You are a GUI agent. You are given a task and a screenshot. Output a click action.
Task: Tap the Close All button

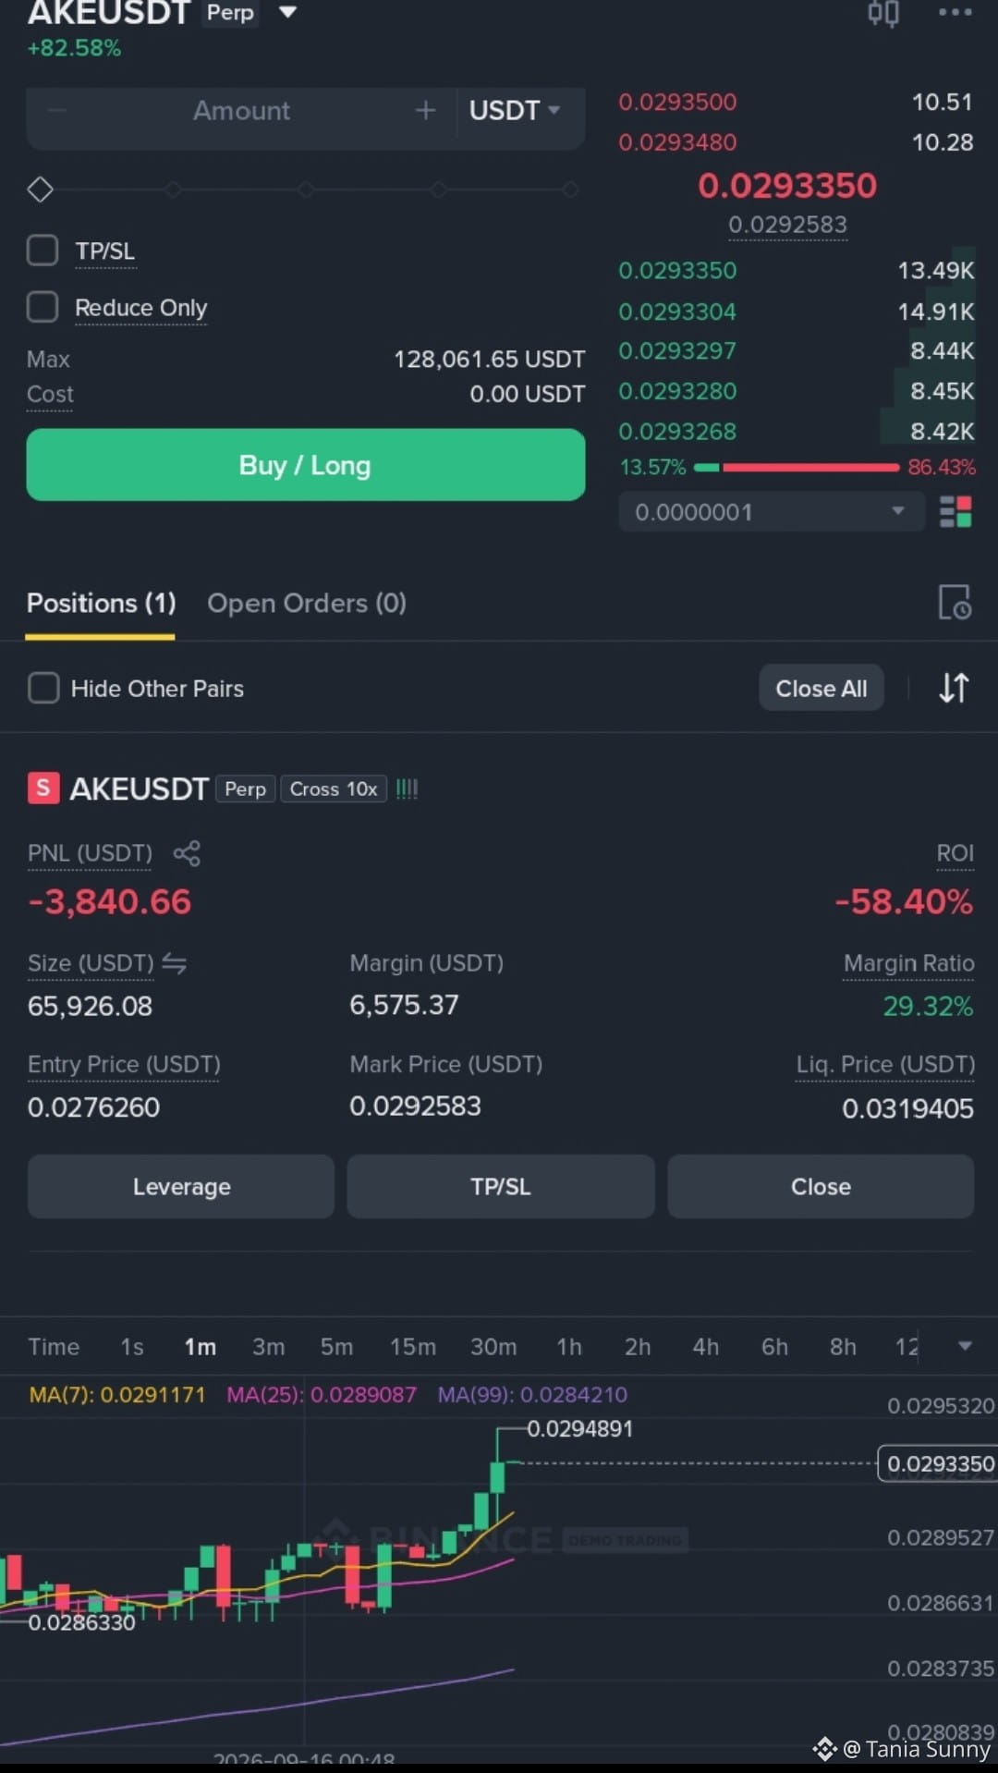[822, 689]
